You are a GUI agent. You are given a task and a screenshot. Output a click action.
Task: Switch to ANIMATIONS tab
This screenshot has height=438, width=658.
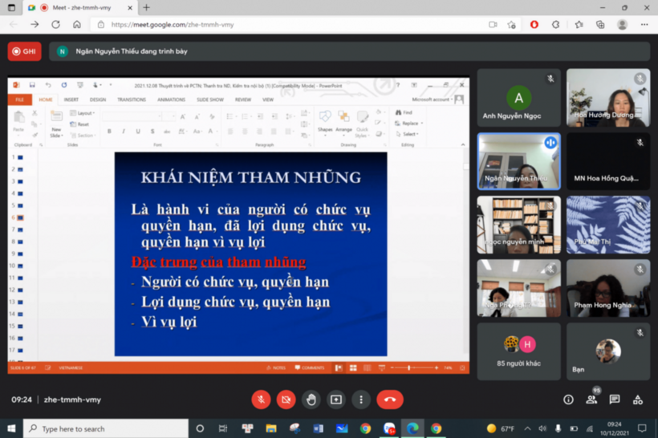(x=171, y=99)
